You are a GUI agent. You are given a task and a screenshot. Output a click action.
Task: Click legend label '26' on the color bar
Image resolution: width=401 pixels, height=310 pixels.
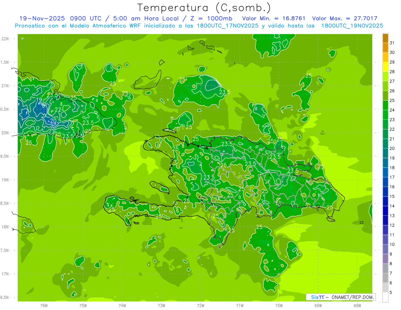point(392,91)
